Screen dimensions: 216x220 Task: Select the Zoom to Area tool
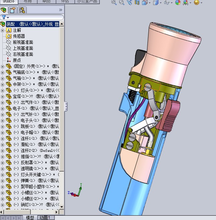pos(122,2)
